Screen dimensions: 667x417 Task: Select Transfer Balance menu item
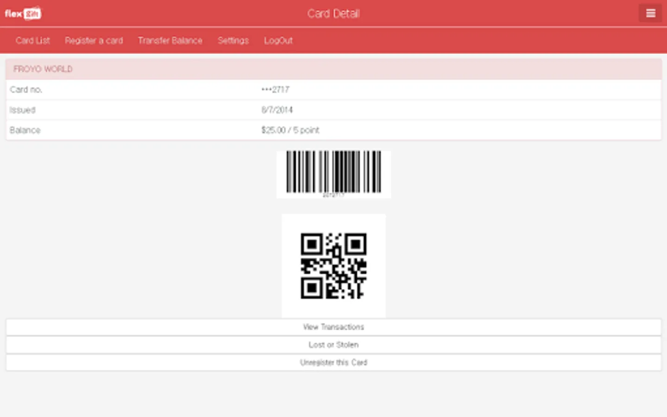tap(170, 40)
